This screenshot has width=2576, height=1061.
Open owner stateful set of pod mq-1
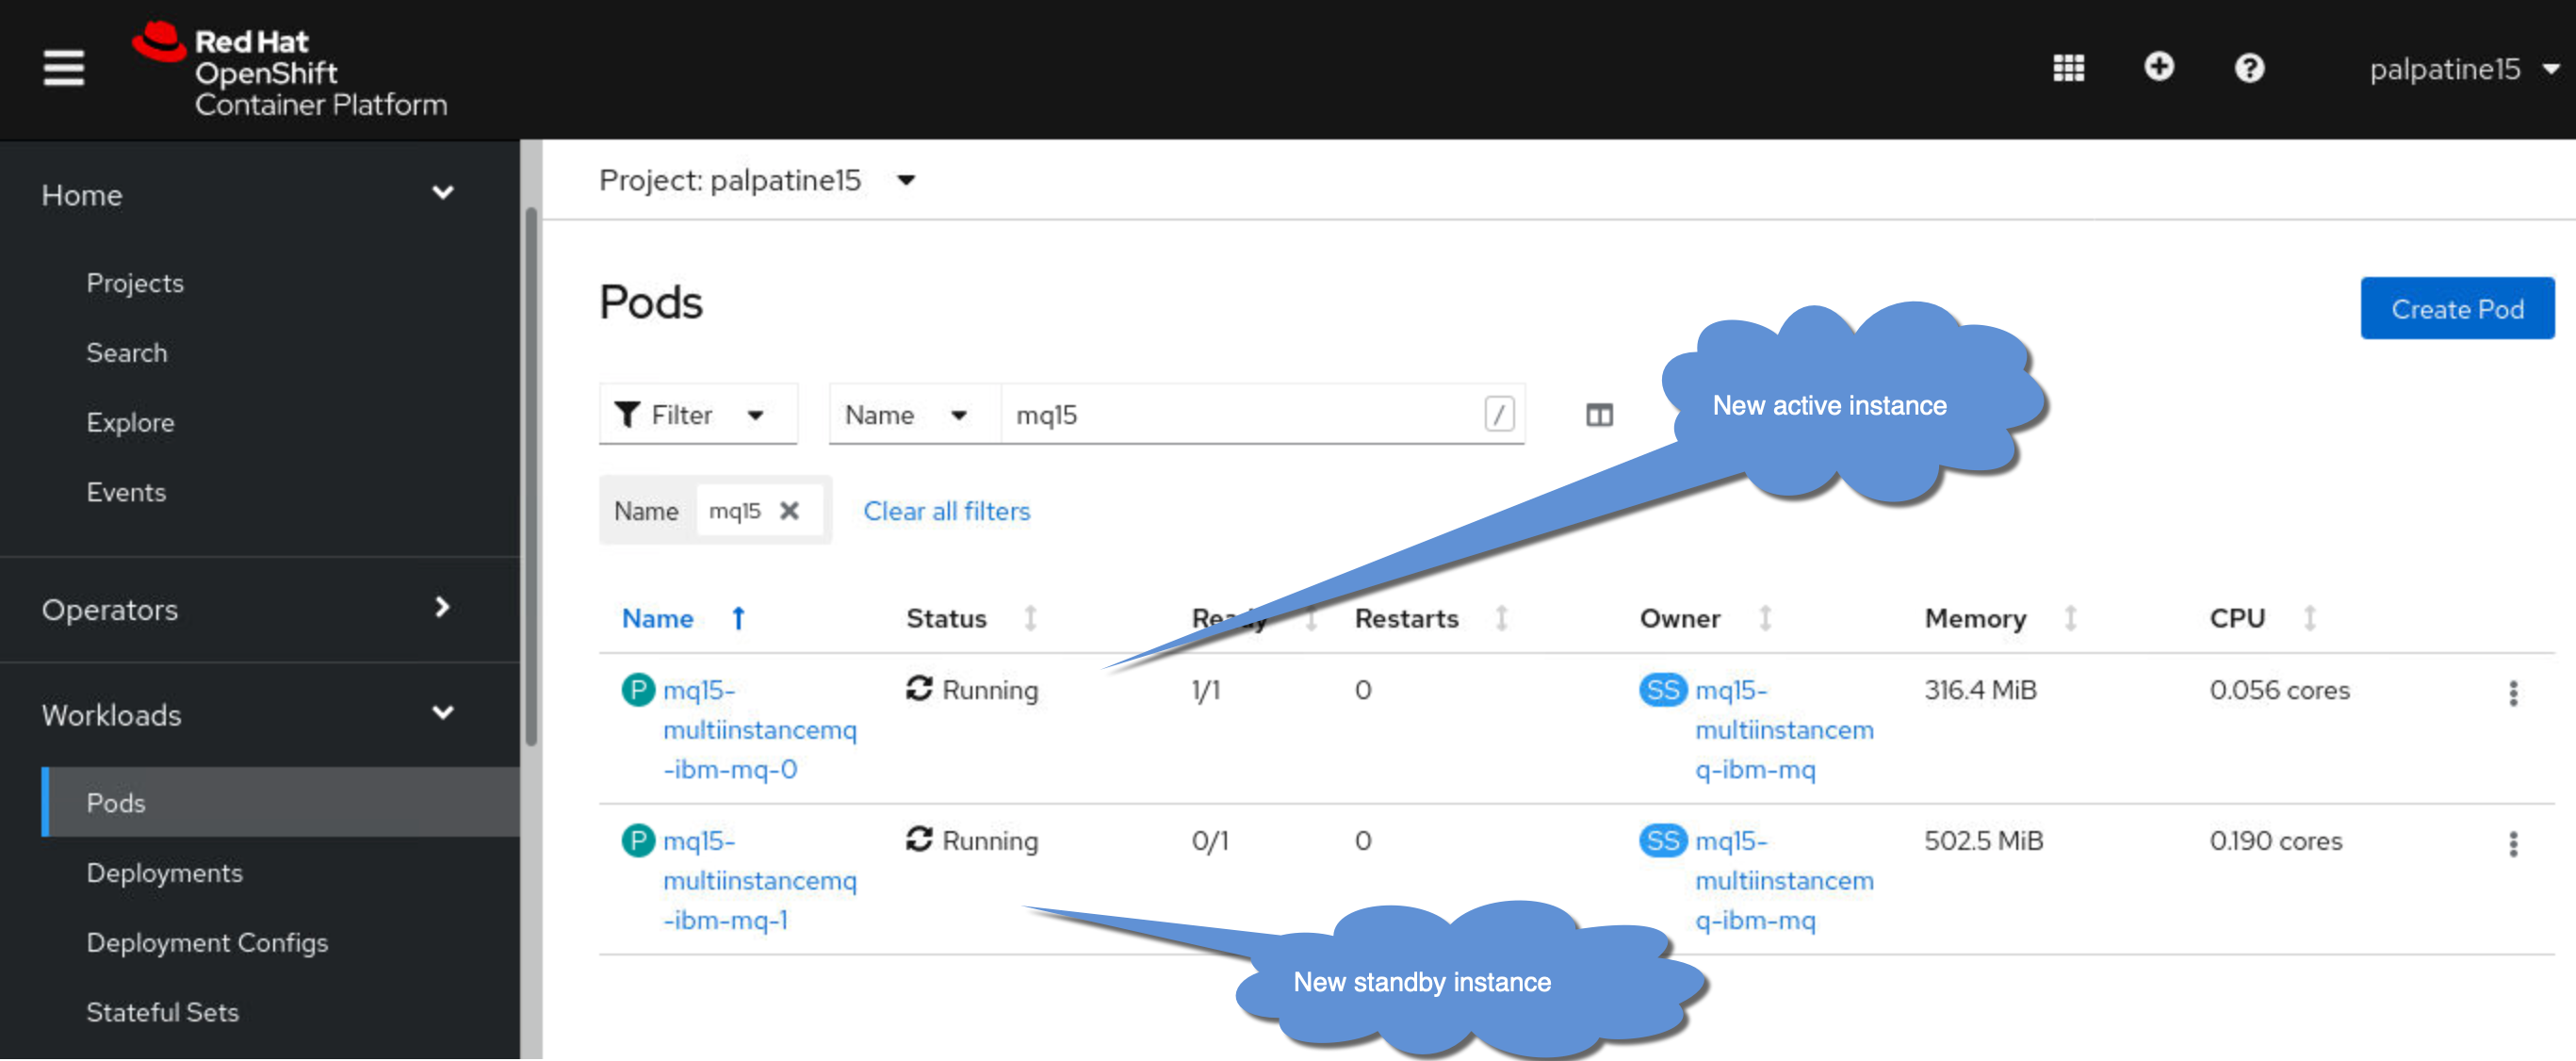coord(1784,881)
